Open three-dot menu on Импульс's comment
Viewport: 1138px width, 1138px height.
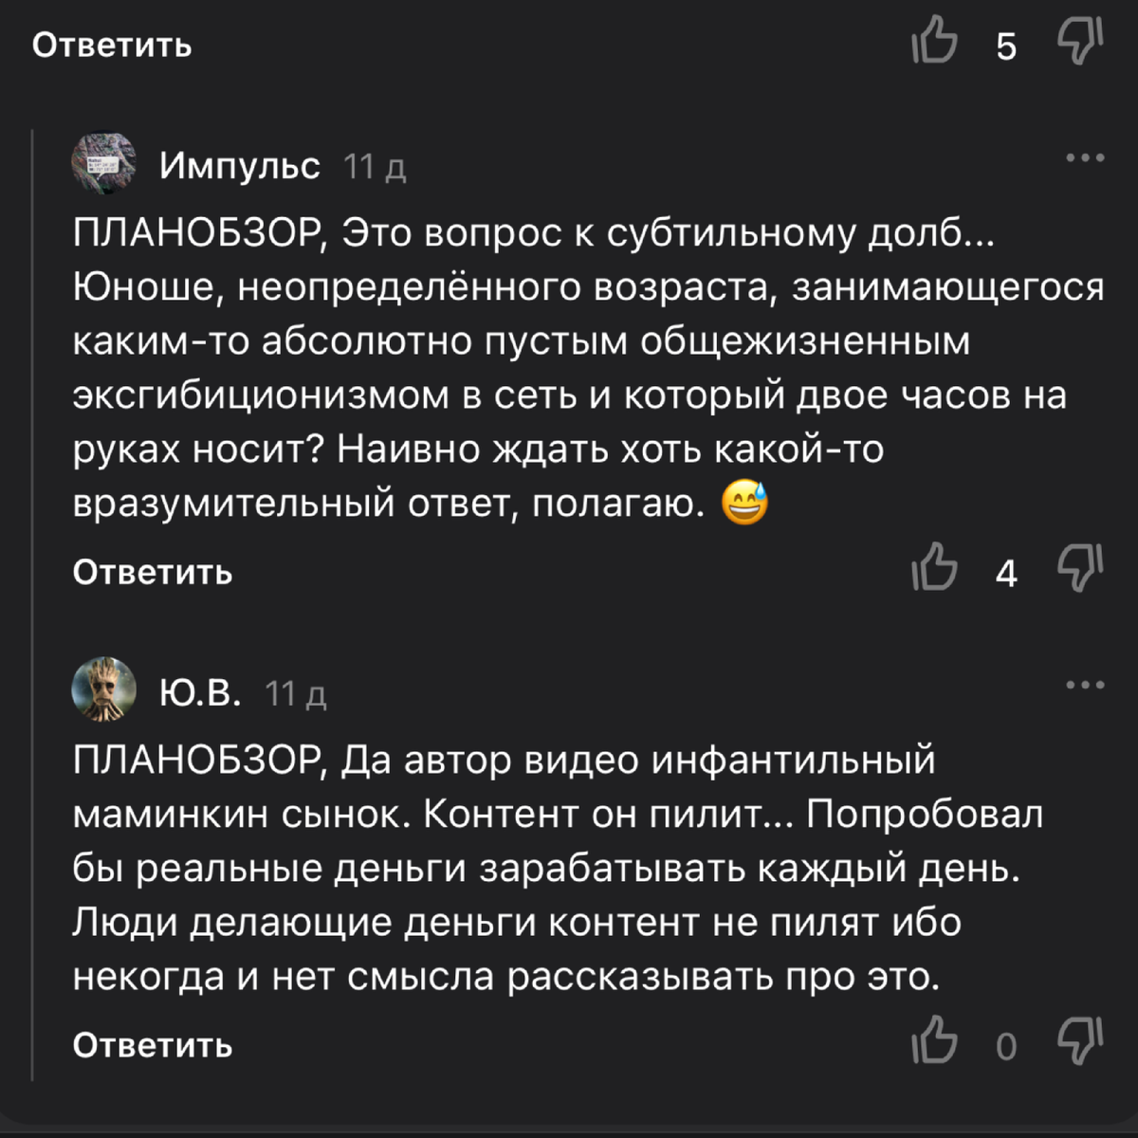coord(1085,158)
